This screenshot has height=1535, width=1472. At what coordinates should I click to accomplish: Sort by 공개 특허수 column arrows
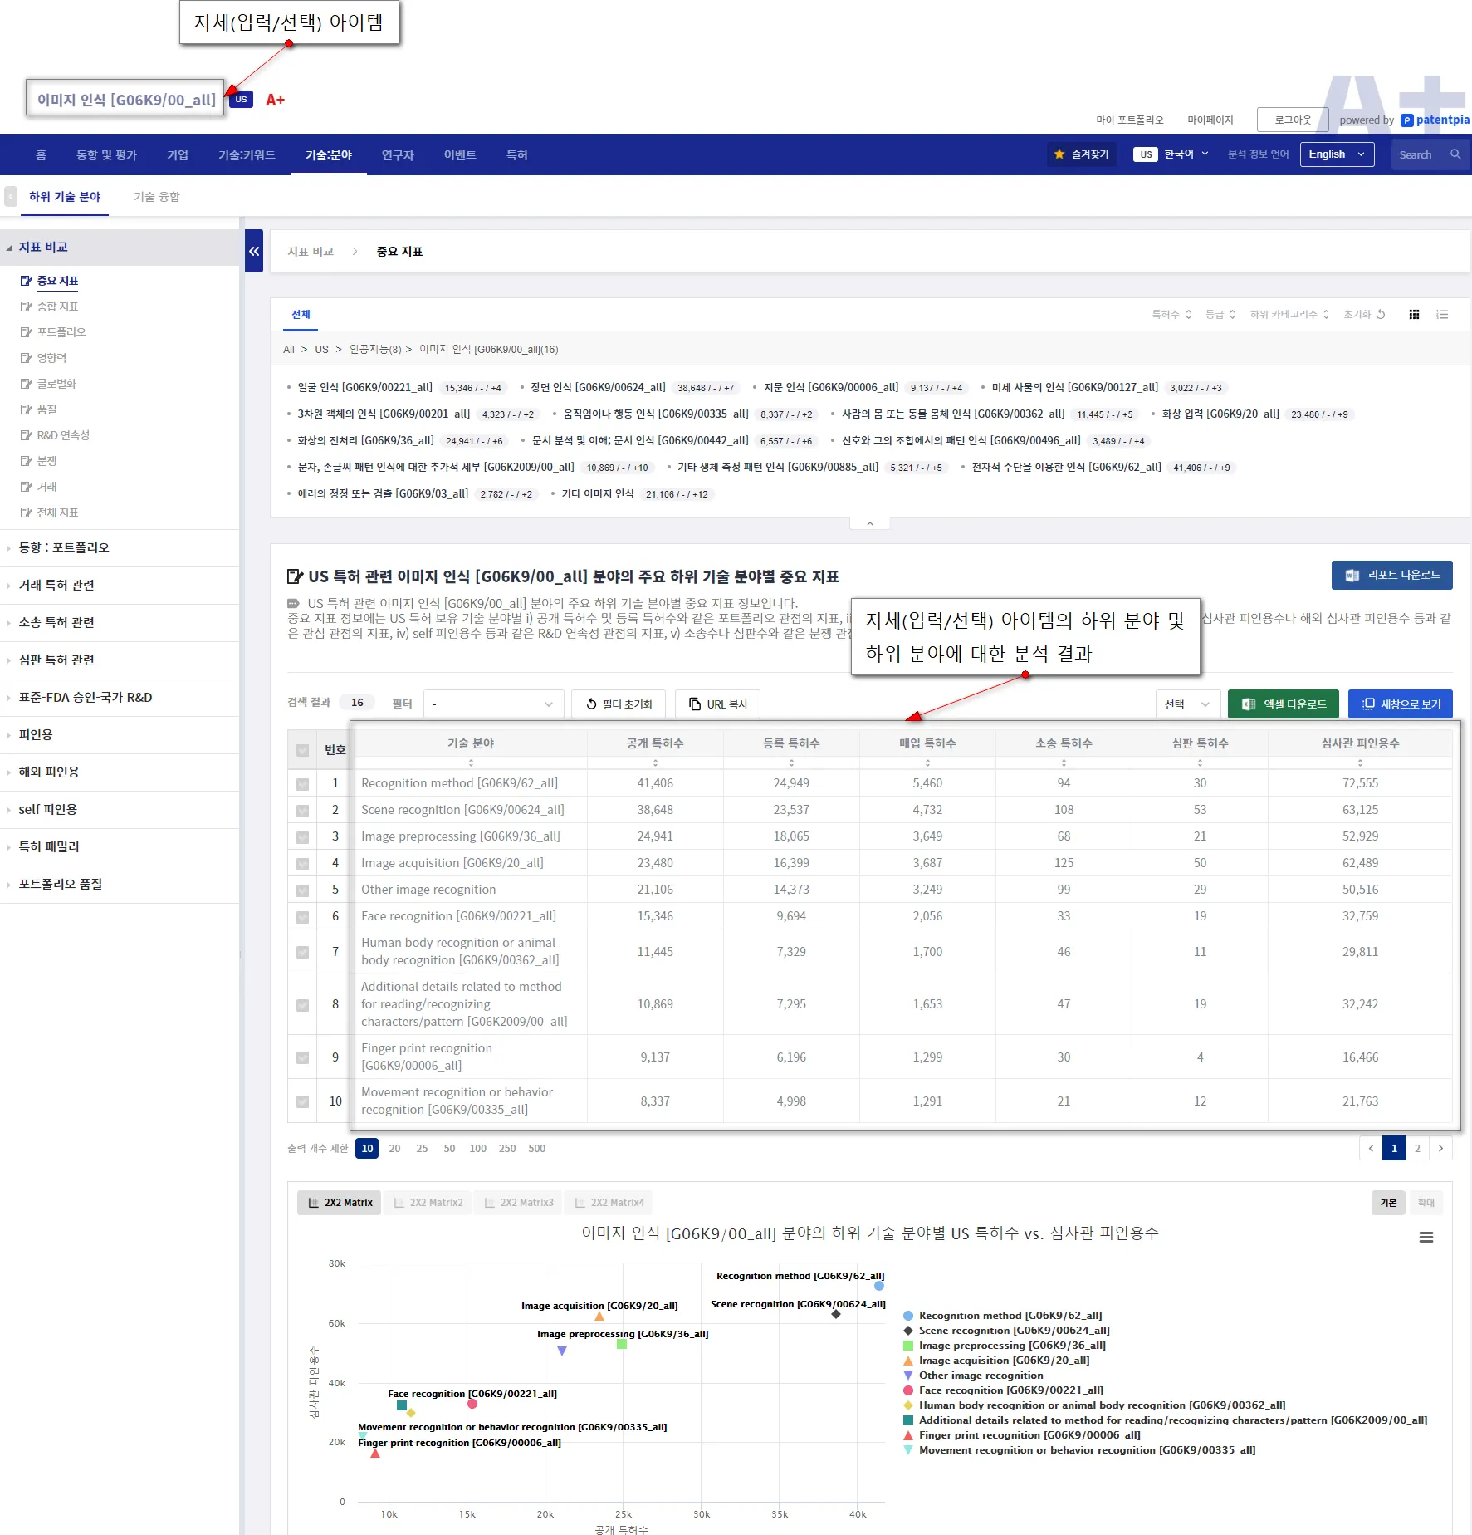655,763
